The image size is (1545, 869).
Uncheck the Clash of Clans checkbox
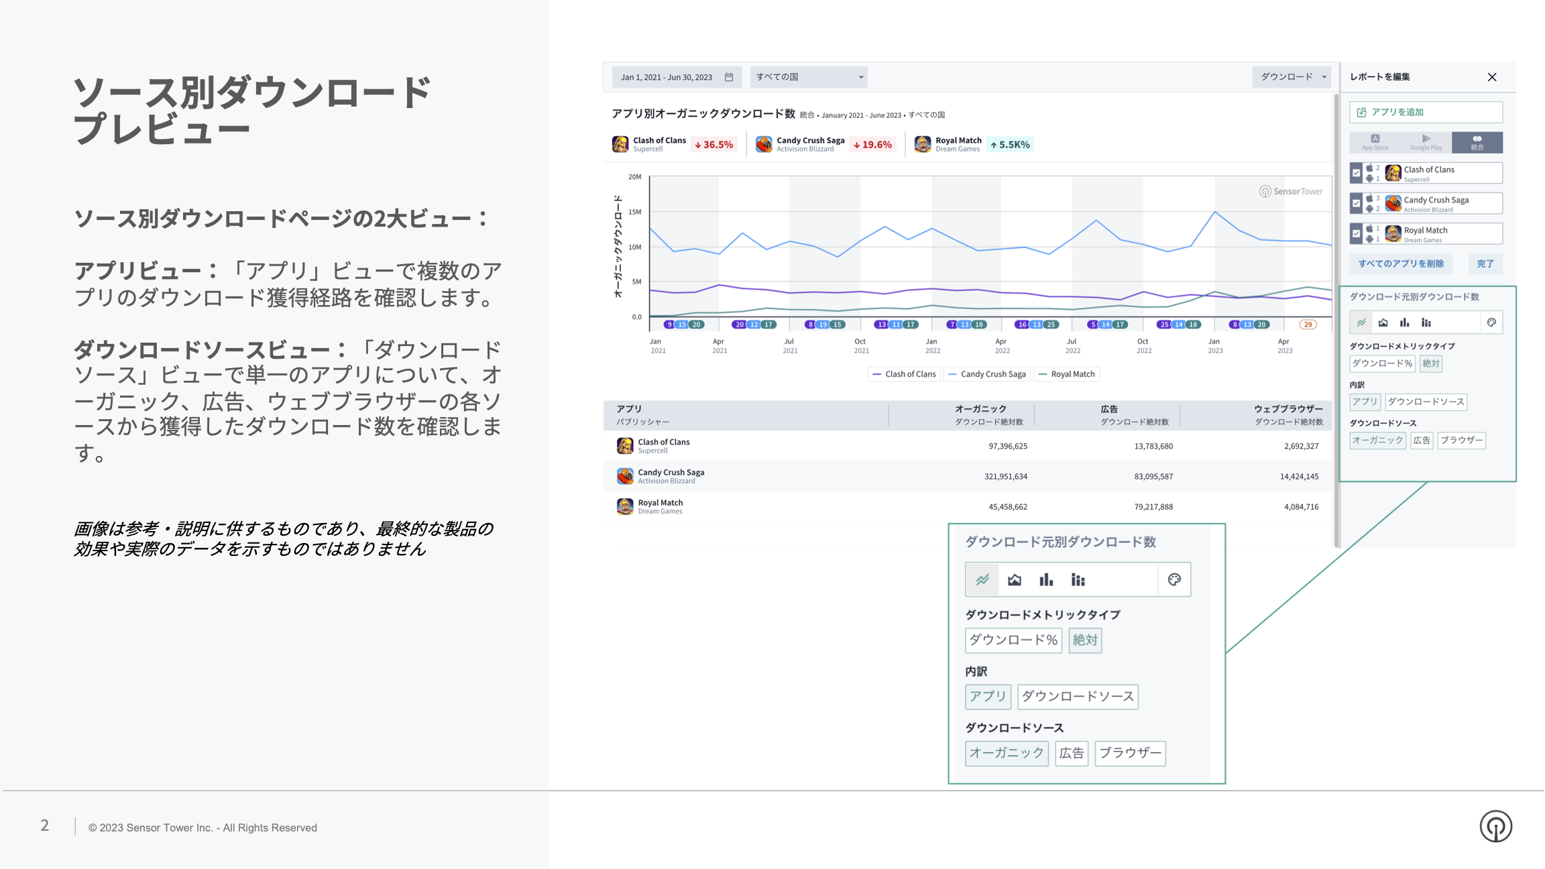tap(1356, 173)
